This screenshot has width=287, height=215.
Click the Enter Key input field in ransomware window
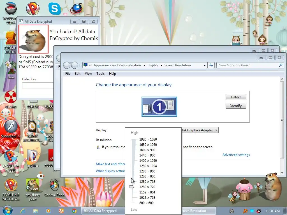[38, 86]
